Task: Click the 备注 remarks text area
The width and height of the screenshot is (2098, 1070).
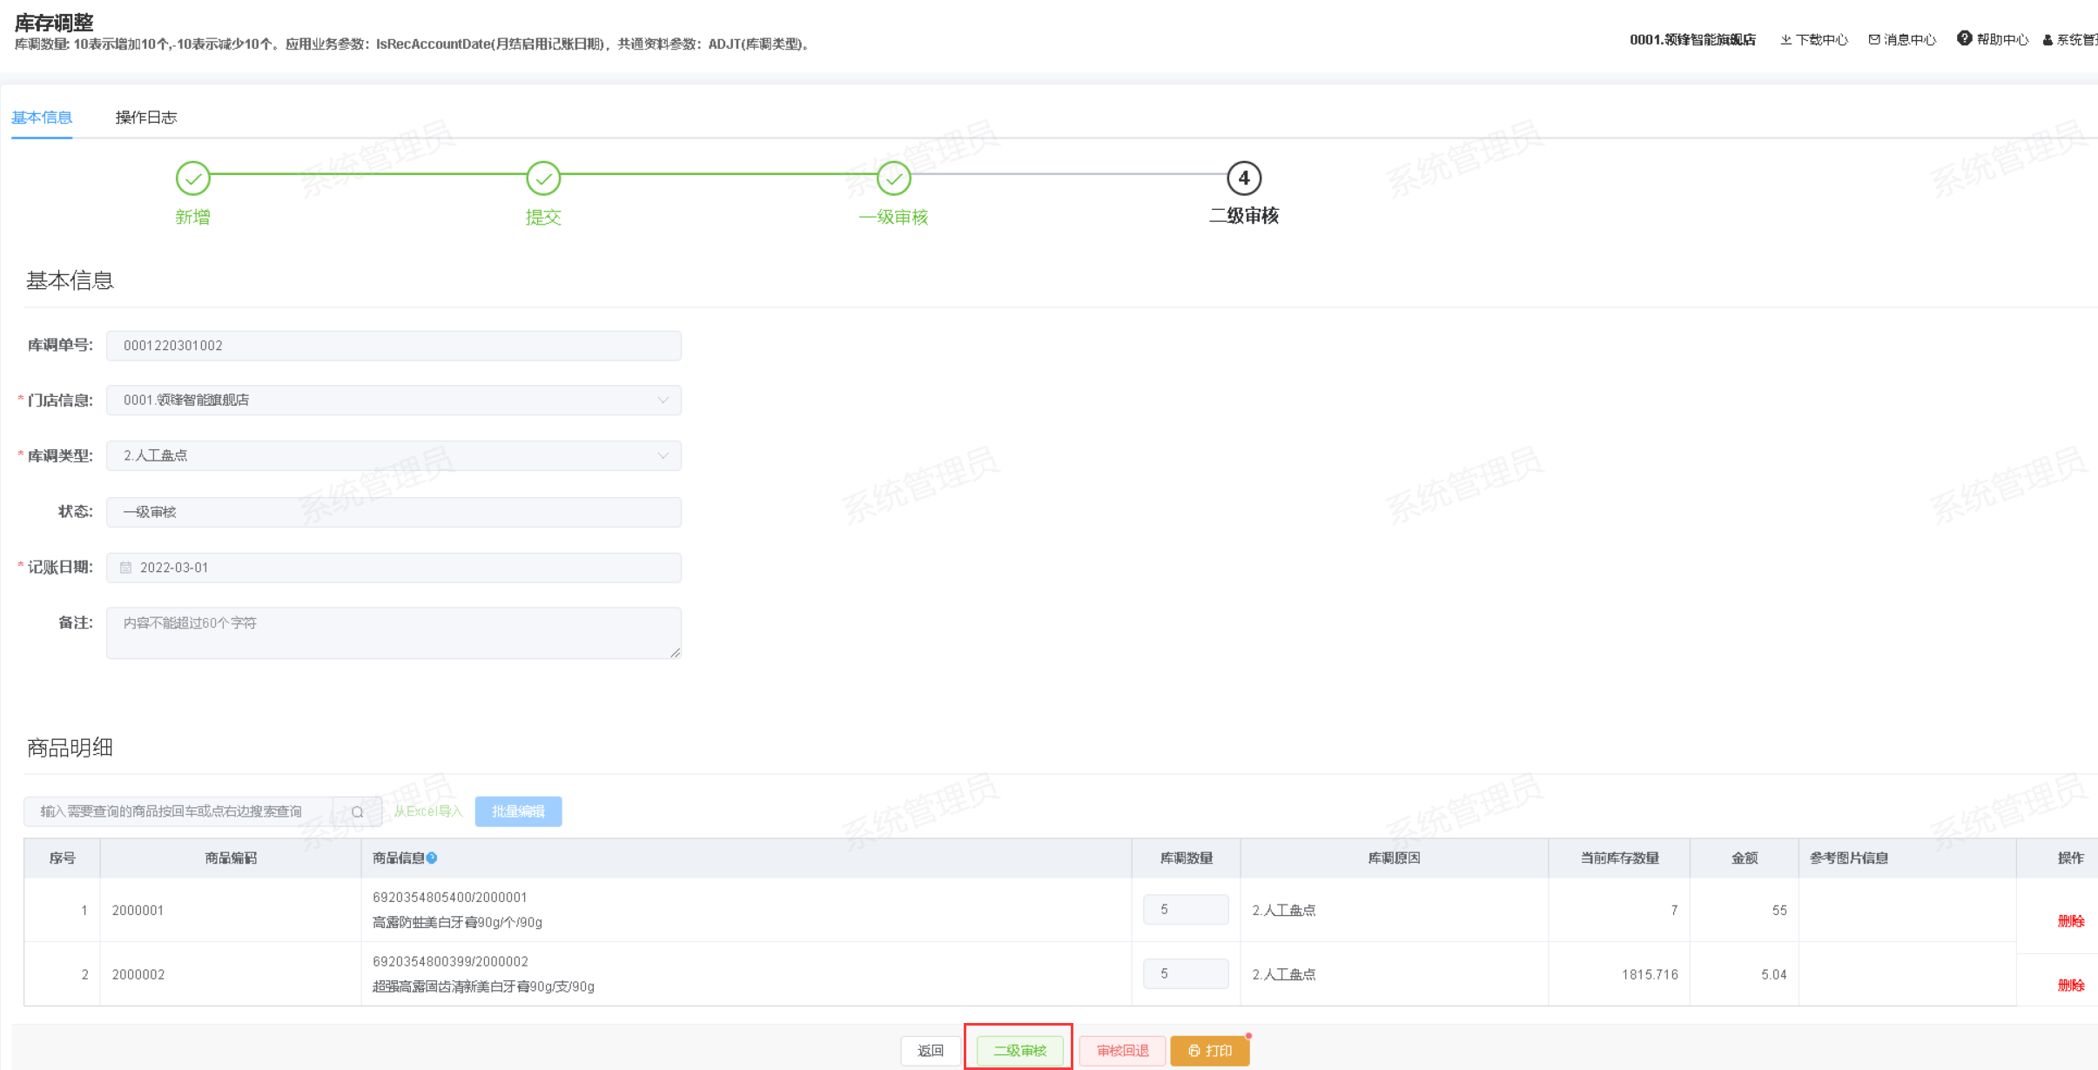Action: pos(393,633)
